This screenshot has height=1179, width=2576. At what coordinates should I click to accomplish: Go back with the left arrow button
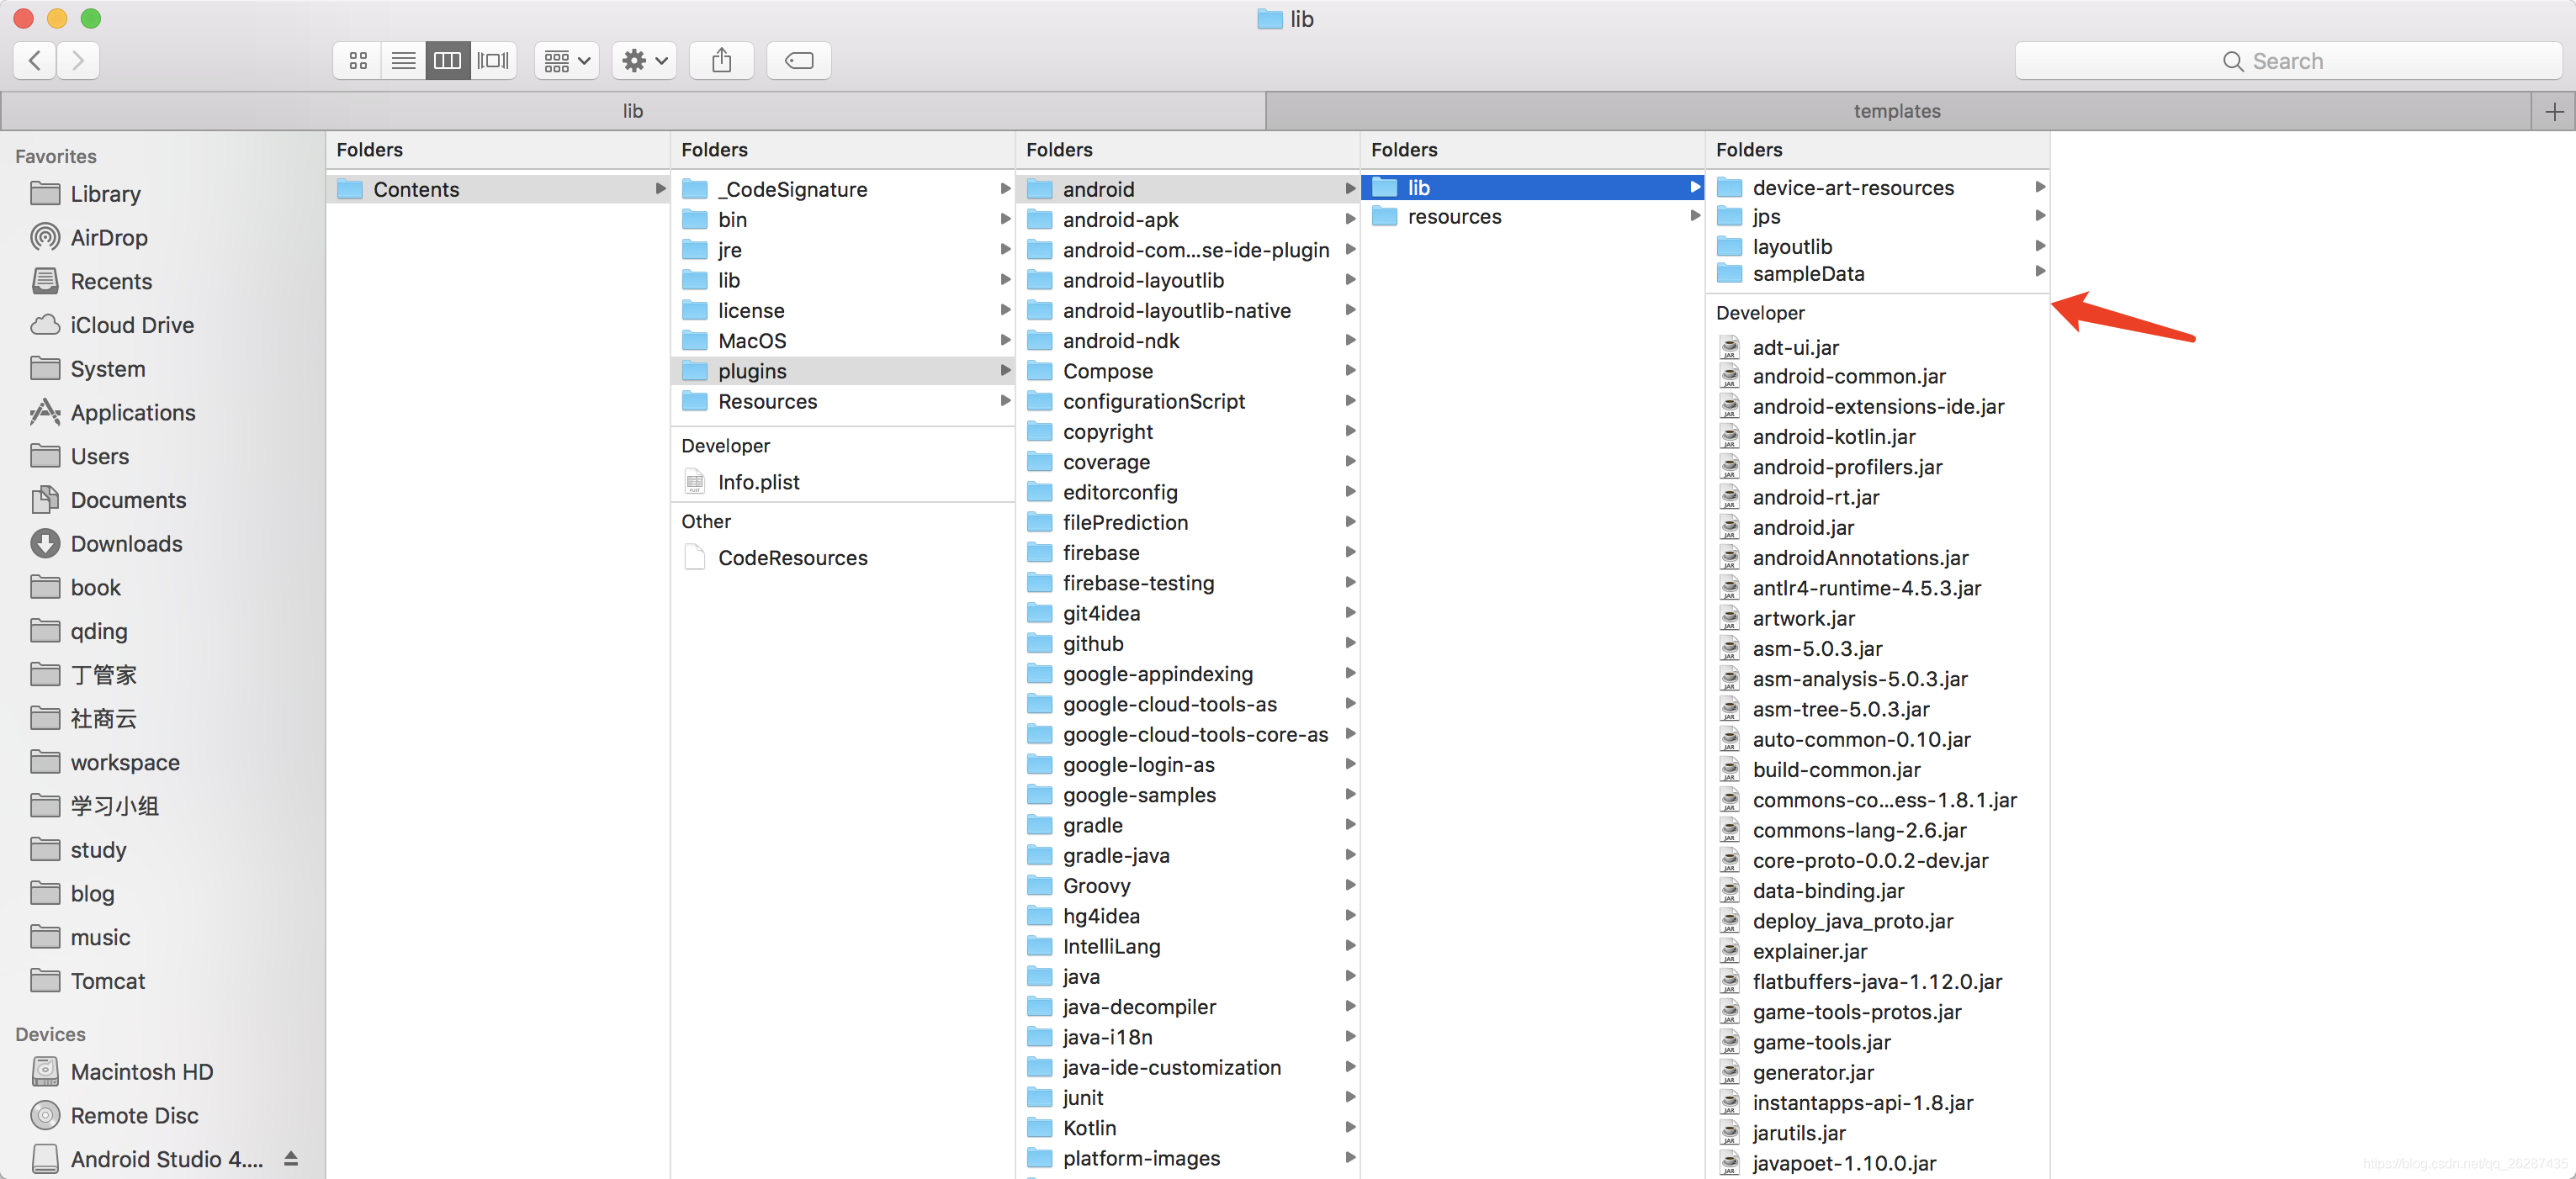tap(35, 61)
